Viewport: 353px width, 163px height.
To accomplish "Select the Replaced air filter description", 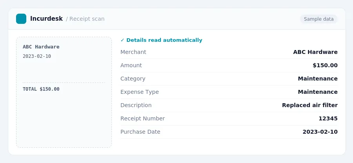I will click(x=310, y=105).
